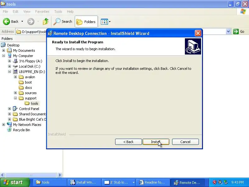Select the Recycle Bin icon
Image resolution: width=249 pixels, height=187 pixels.
click(9, 130)
